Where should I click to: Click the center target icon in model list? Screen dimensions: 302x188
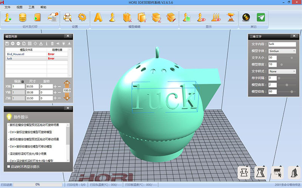[x=35, y=44]
